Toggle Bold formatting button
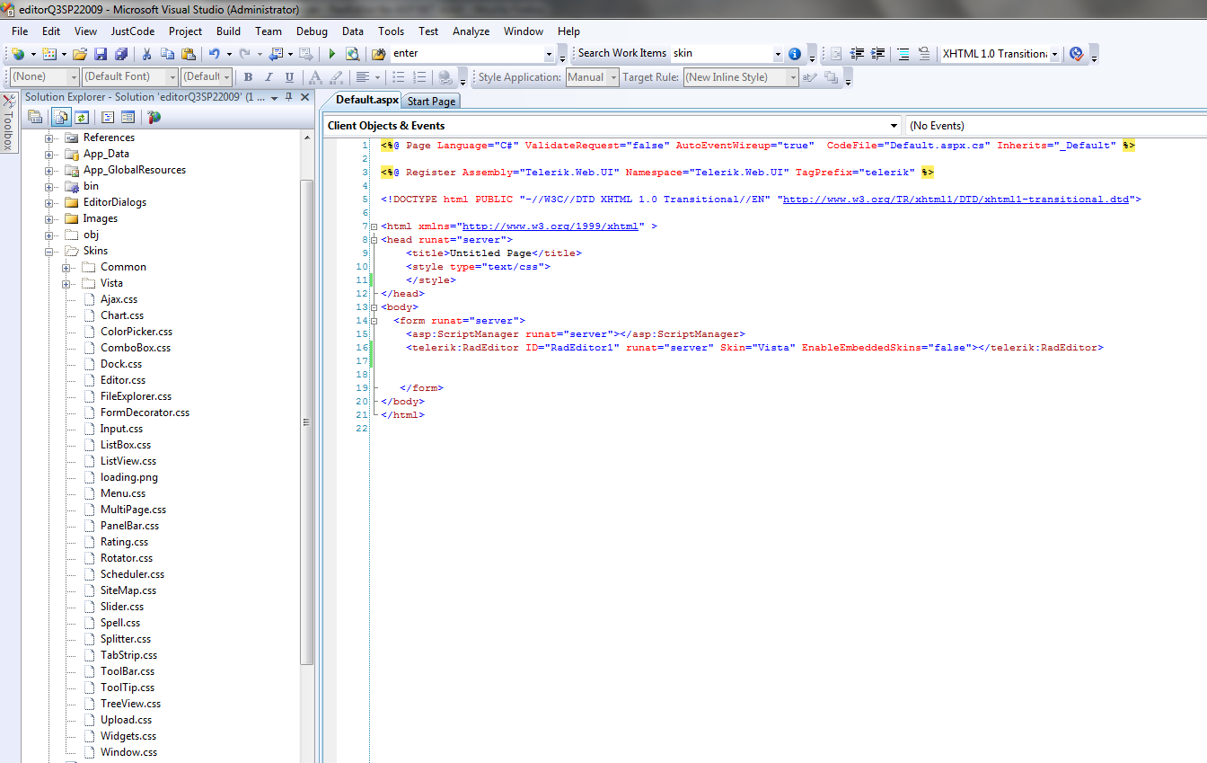The height and width of the screenshot is (763, 1207). coord(248,77)
